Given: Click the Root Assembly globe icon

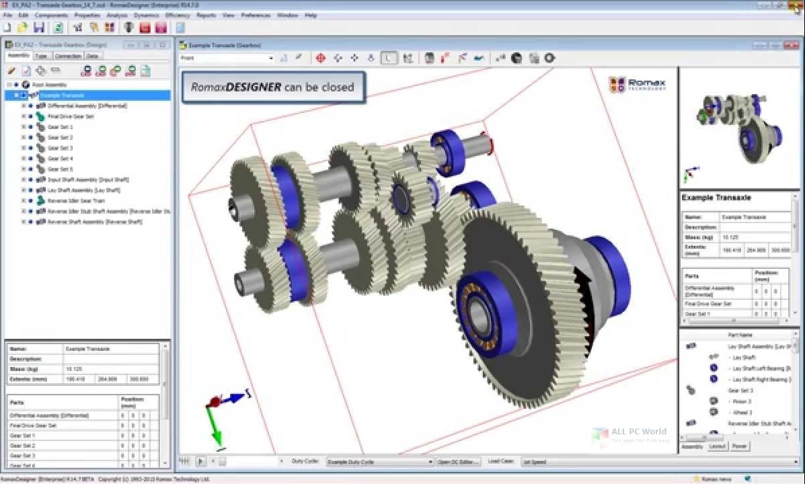Looking at the screenshot, I should (x=25, y=85).
